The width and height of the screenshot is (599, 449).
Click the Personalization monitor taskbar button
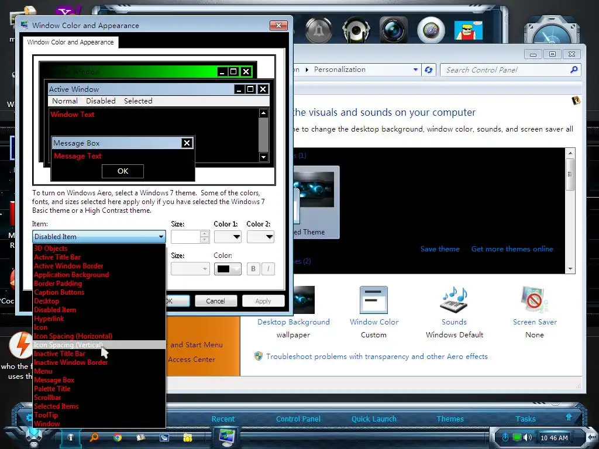click(x=226, y=436)
